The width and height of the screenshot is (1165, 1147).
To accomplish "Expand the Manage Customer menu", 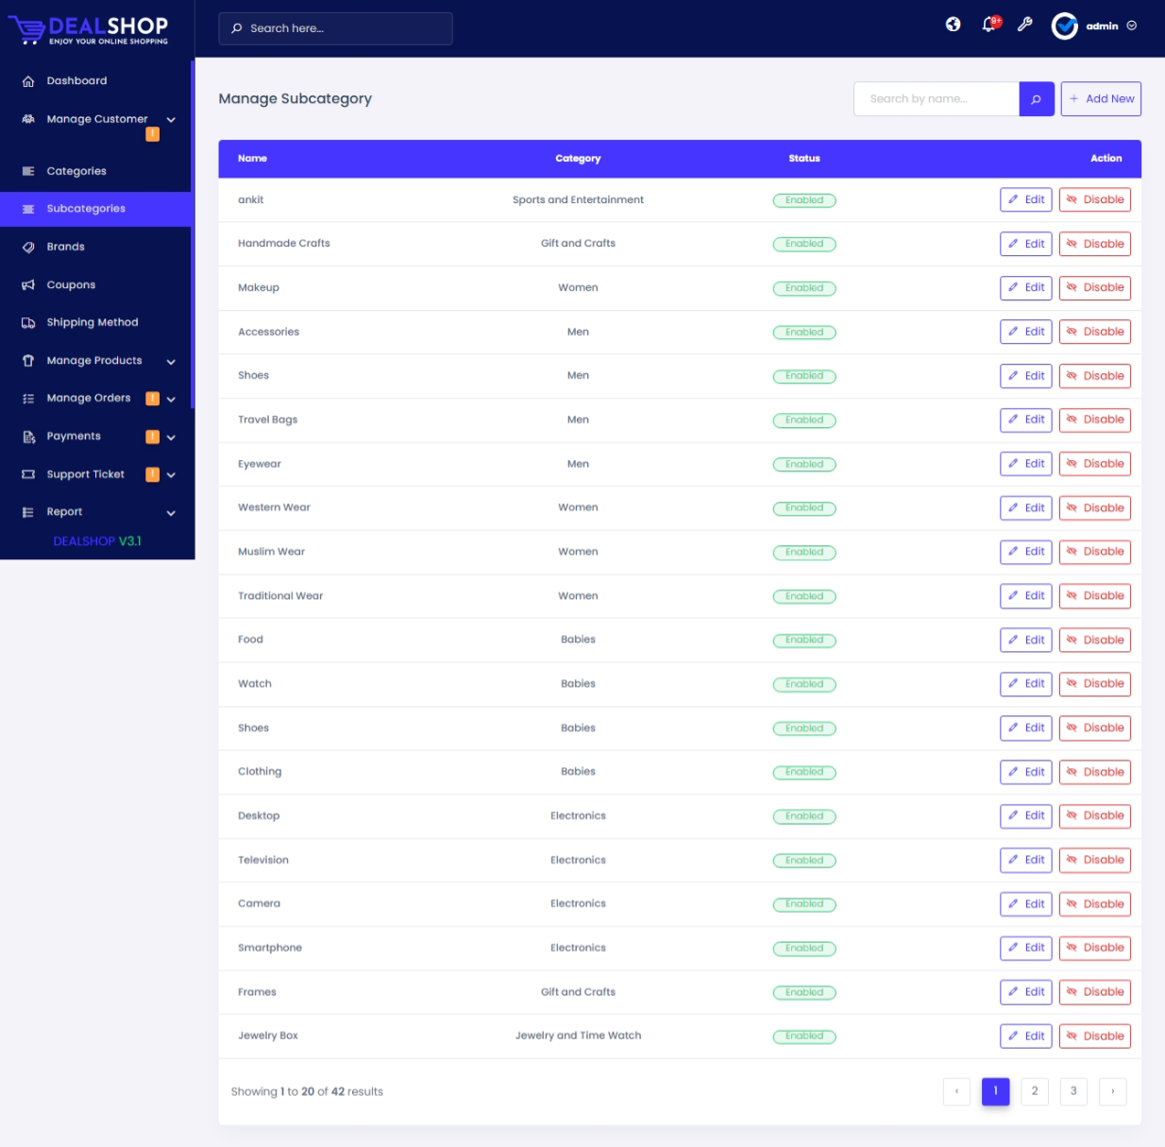I will [171, 120].
